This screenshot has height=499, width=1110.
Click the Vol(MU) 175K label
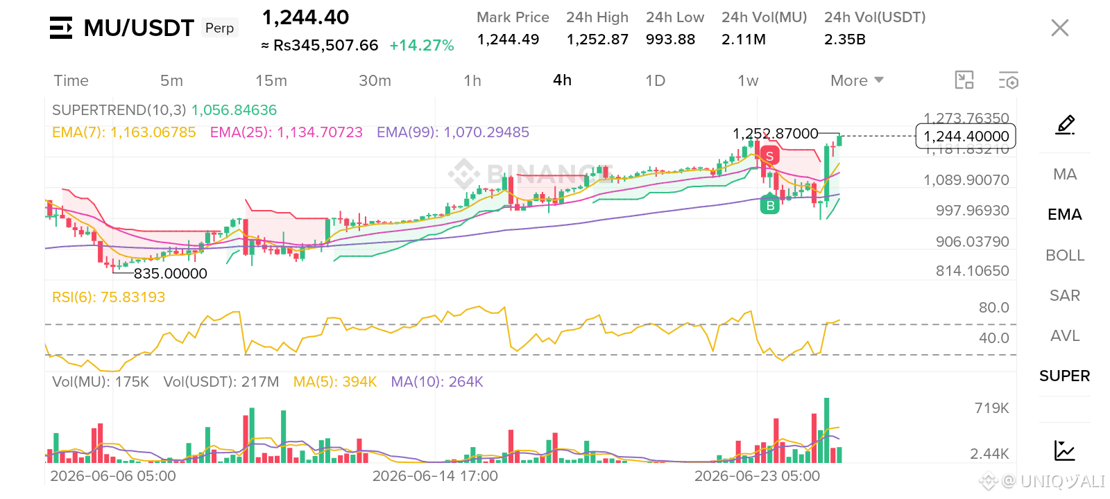click(x=101, y=382)
